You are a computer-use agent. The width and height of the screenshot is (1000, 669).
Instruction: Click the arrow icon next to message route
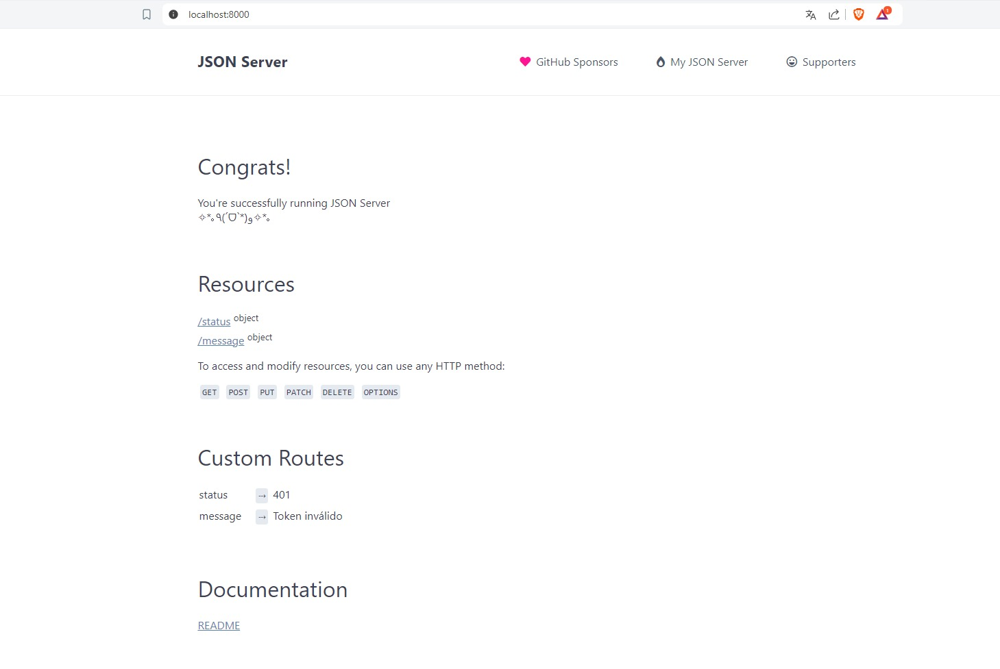click(x=262, y=517)
